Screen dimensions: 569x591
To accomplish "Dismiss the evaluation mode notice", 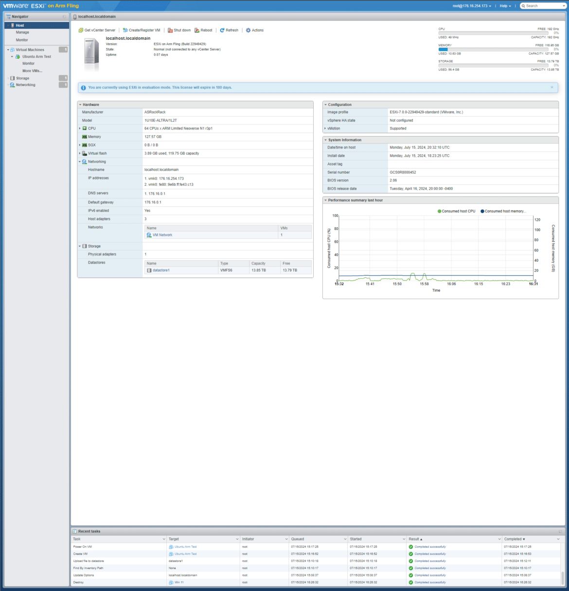I will 552,88.
